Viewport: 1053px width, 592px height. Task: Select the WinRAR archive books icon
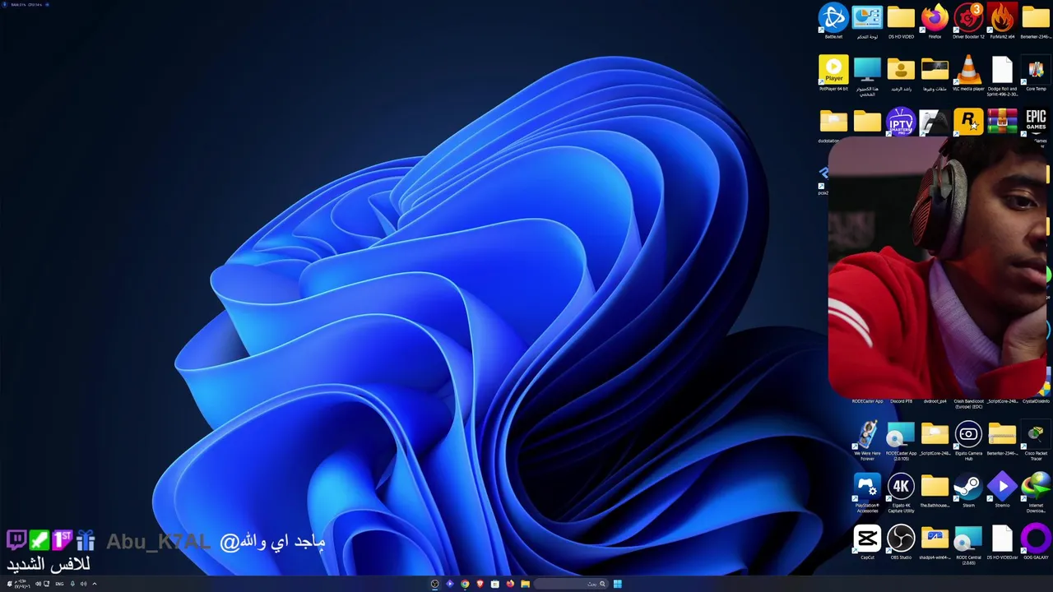1002,122
